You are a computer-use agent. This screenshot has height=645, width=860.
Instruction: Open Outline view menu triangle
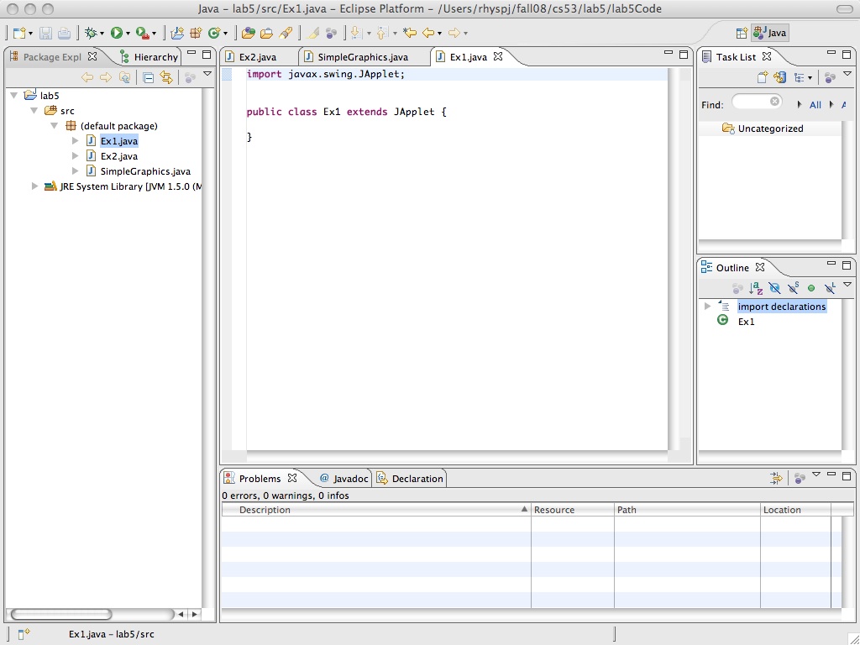(x=847, y=284)
